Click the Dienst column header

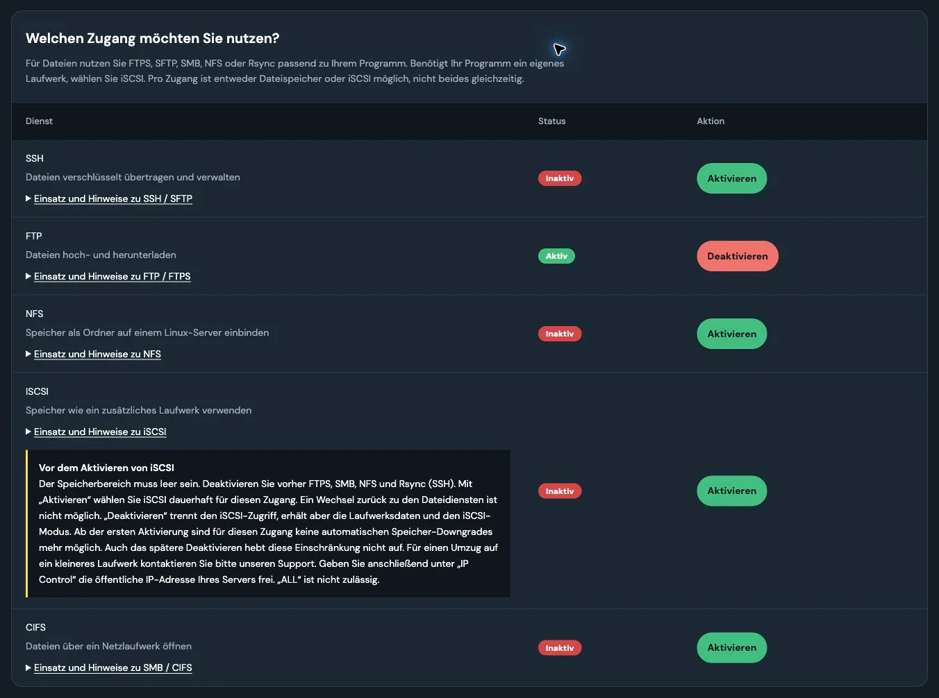(x=39, y=121)
